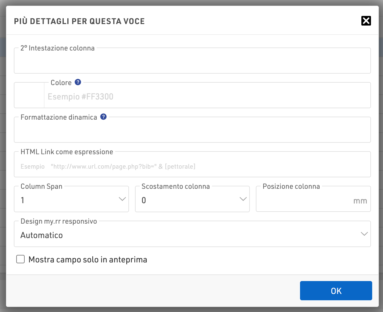The image size is (383, 312).
Task: Focus the Posizione colonna mm field
Action: pos(304,201)
